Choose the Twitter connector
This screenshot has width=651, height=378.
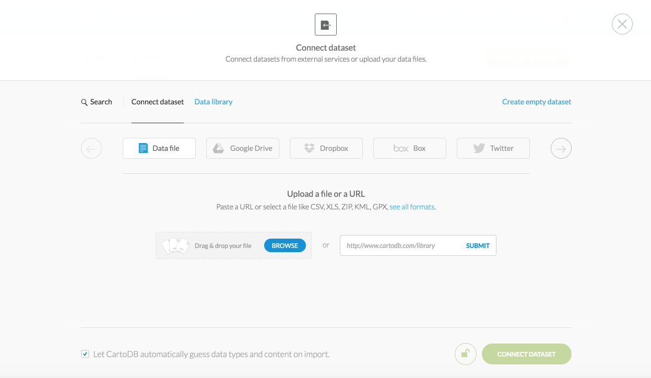point(493,148)
